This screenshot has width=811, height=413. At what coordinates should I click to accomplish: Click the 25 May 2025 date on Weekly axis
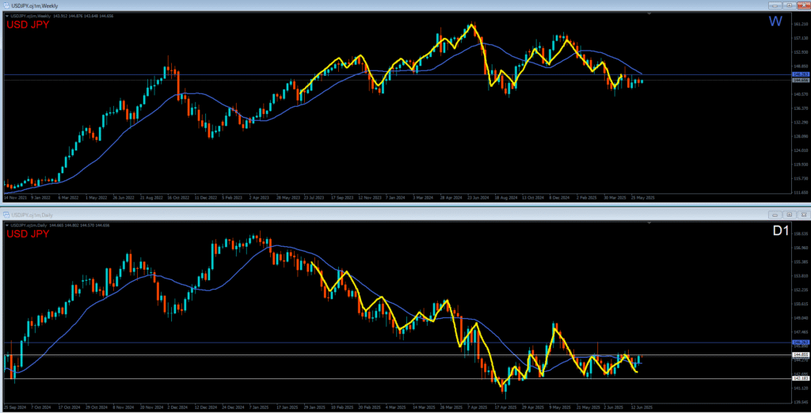click(x=645, y=198)
